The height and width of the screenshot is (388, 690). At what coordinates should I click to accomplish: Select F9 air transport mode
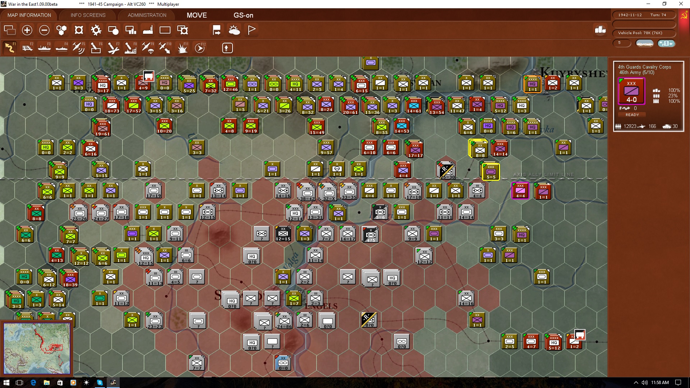148,48
